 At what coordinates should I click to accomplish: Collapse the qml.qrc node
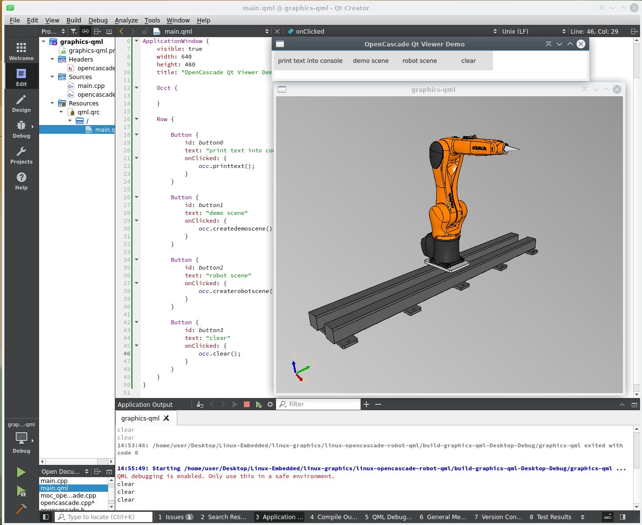pyautogui.click(x=61, y=112)
